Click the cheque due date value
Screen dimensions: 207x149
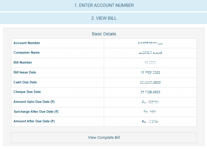click(x=150, y=92)
